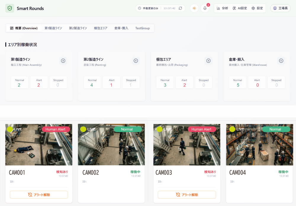Select the TestGroup tab
This screenshot has width=296, height=206.
click(142, 28)
